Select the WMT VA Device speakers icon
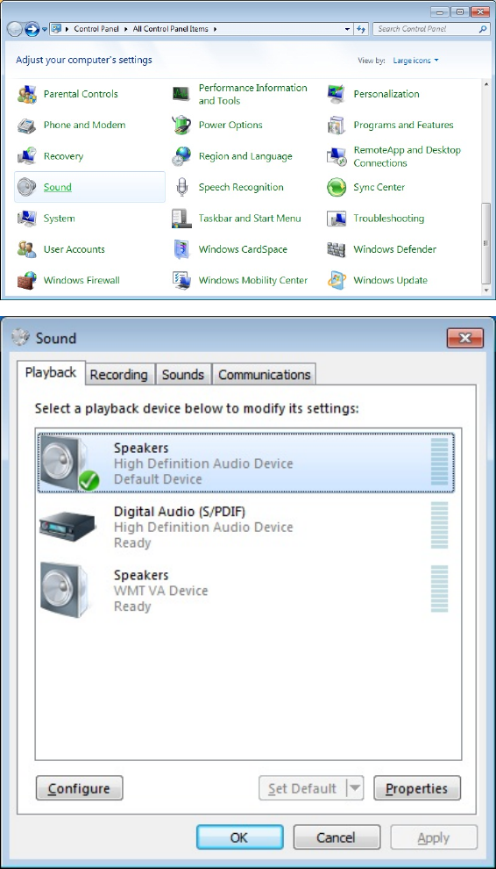This screenshot has width=496, height=869. pos(64,590)
